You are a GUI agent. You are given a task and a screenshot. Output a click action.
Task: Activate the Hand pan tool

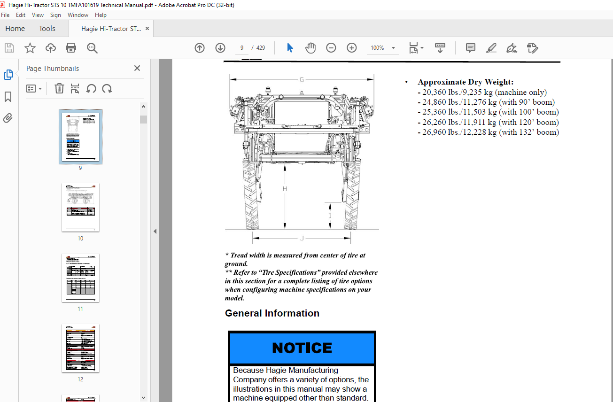pos(310,48)
